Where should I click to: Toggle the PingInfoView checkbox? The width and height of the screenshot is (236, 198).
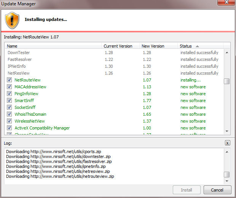(x=10, y=94)
